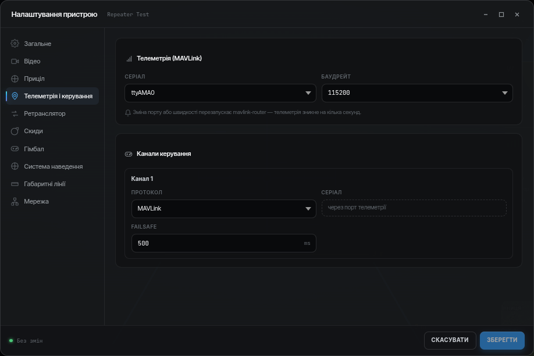Click the 'через порт телеметрії' serial field
Image resolution: width=534 pixels, height=356 pixels.
414,208
